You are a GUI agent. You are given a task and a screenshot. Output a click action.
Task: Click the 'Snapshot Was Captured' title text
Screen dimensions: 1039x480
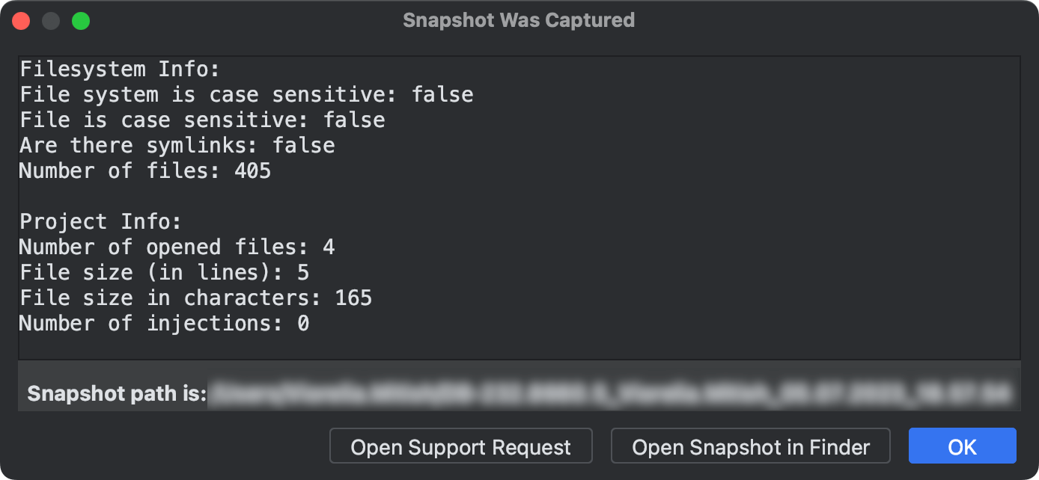pos(519,20)
